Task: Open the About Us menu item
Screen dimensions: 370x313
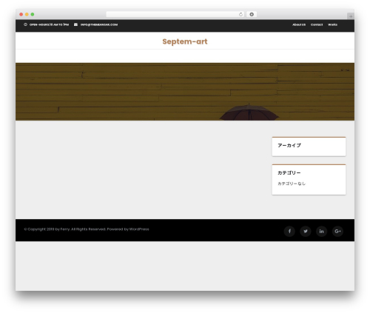Action: [x=299, y=24]
